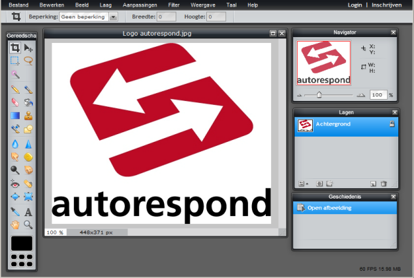Screen dimensions: 414x278
Task: Open the Beperking dropdown
Action: pos(113,17)
